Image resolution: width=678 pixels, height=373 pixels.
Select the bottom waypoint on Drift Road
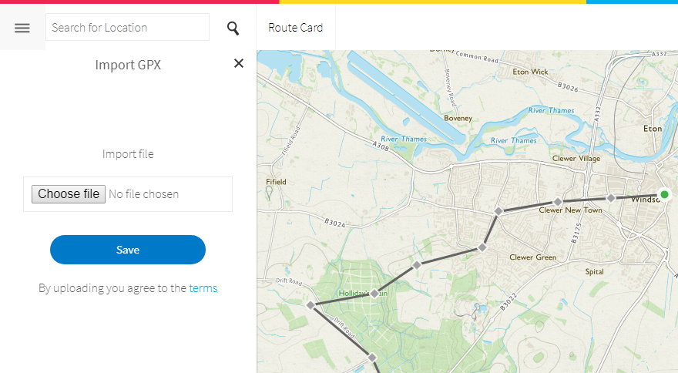(x=371, y=358)
